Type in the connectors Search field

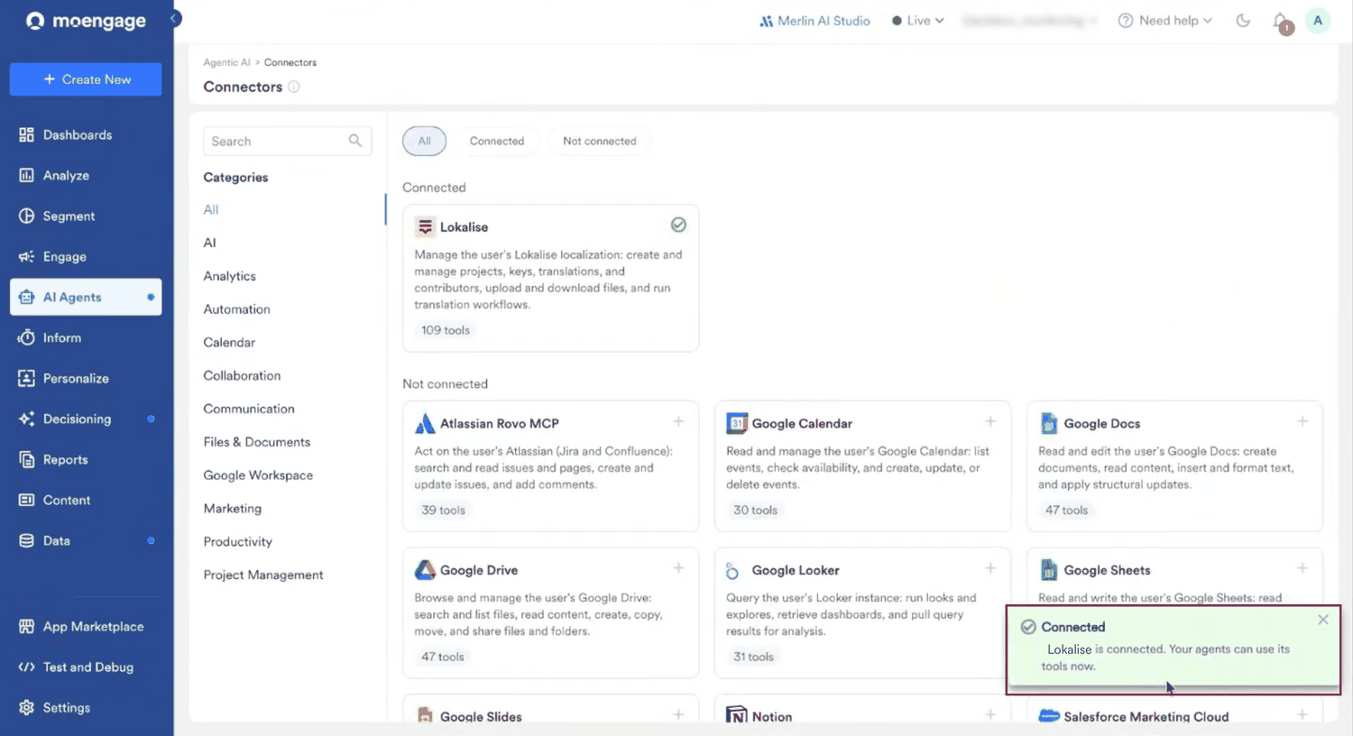tap(287, 141)
